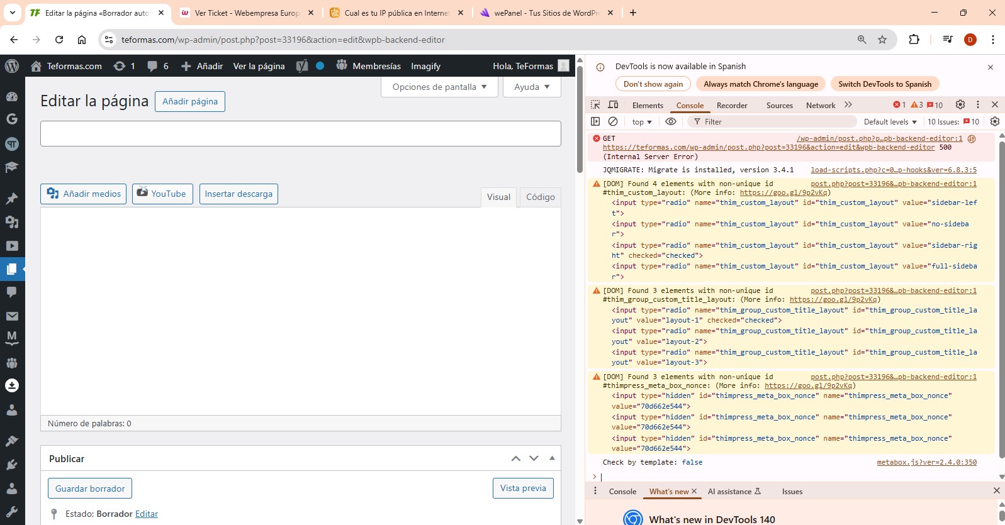Open the graduation cap LMS sidebar icon
This screenshot has width=1005, height=525.
point(12,167)
